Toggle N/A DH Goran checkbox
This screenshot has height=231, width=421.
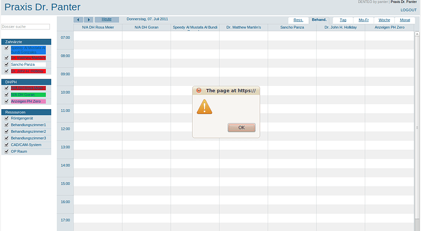point(7,94)
